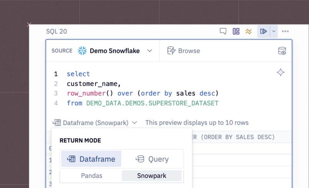This screenshot has width=309, height=188.
Task: Click the database preview eye icon
Action: (x=282, y=51)
